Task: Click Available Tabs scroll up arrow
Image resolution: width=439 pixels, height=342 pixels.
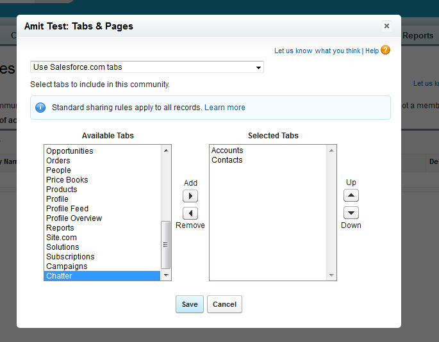Action: click(x=166, y=151)
